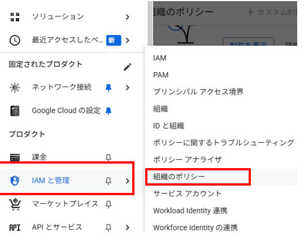The image size is (304, 242).
Task: Click the clock icon for 最近アクセスしたページ
Action: 15,40
